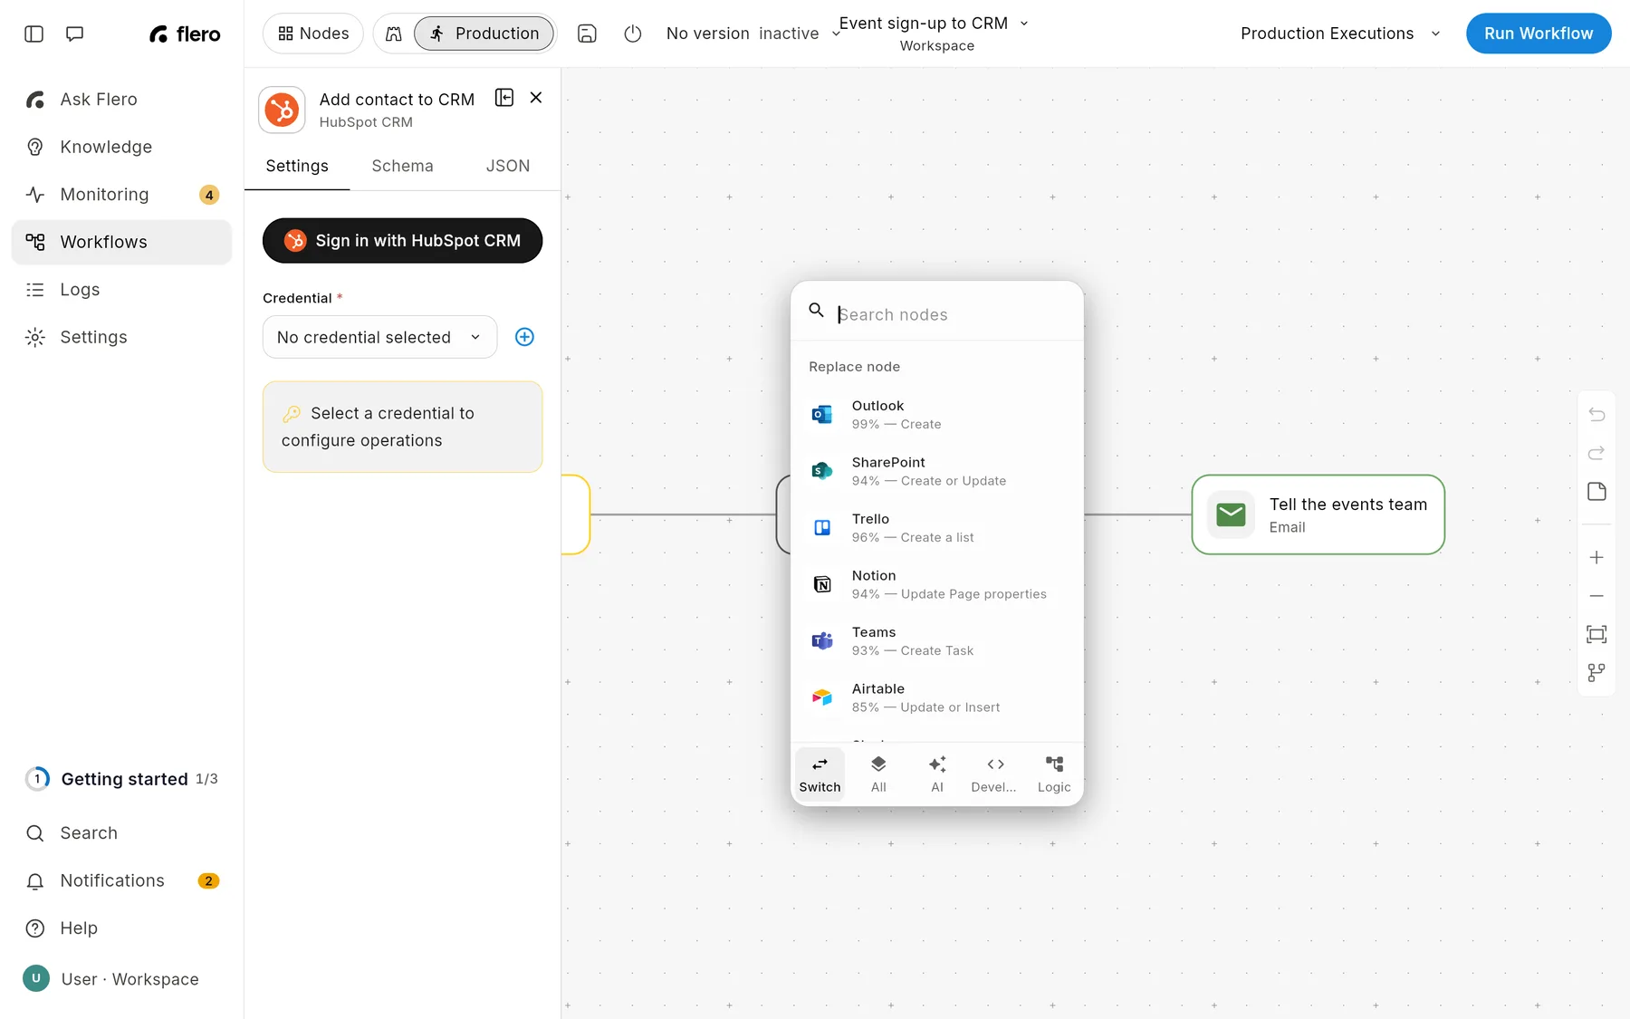Redo canvas action
The height and width of the screenshot is (1019, 1630).
click(1596, 453)
